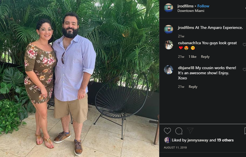Click the jrodfilms username in the caption
This screenshot has height=157, width=246.
pos(186,28)
